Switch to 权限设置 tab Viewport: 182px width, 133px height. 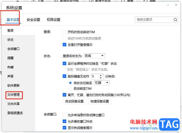pyautogui.click(x=54, y=20)
